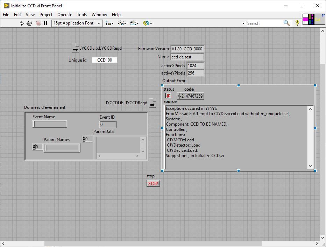
Task: Increment the Param Names array index
Action: 34,145
